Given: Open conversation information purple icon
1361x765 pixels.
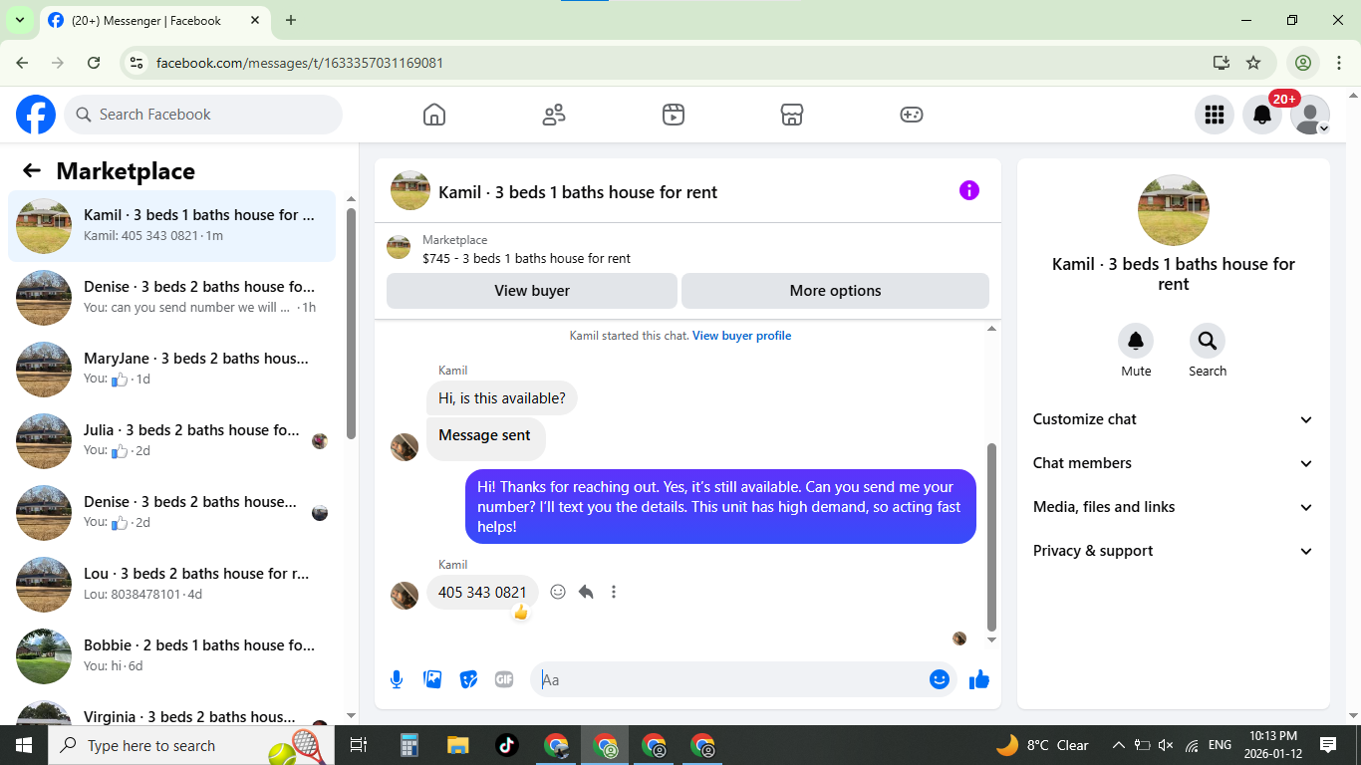Looking at the screenshot, I should 969,190.
